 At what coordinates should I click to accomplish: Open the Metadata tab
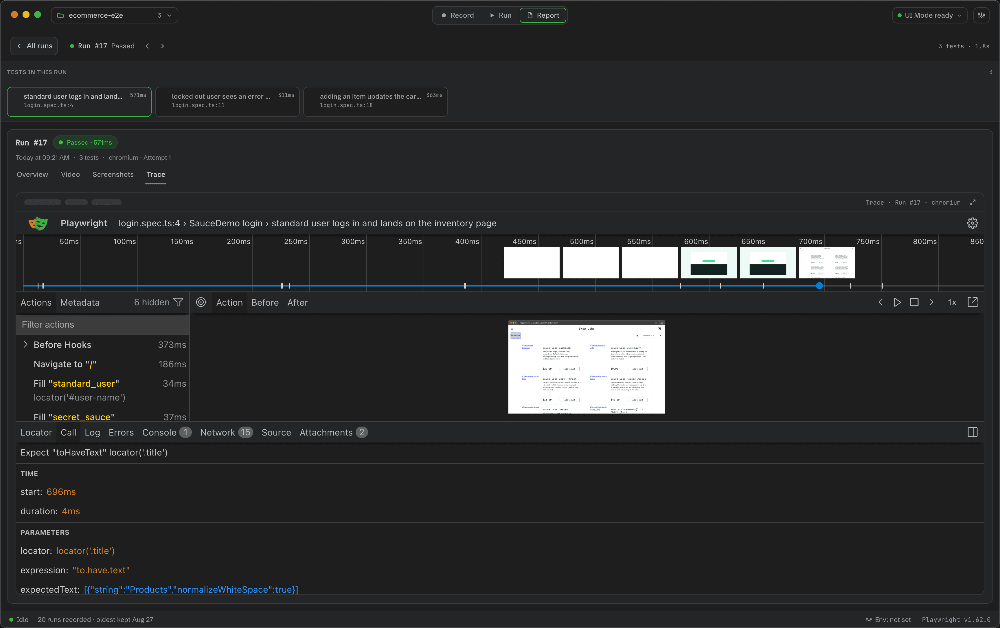coord(80,302)
